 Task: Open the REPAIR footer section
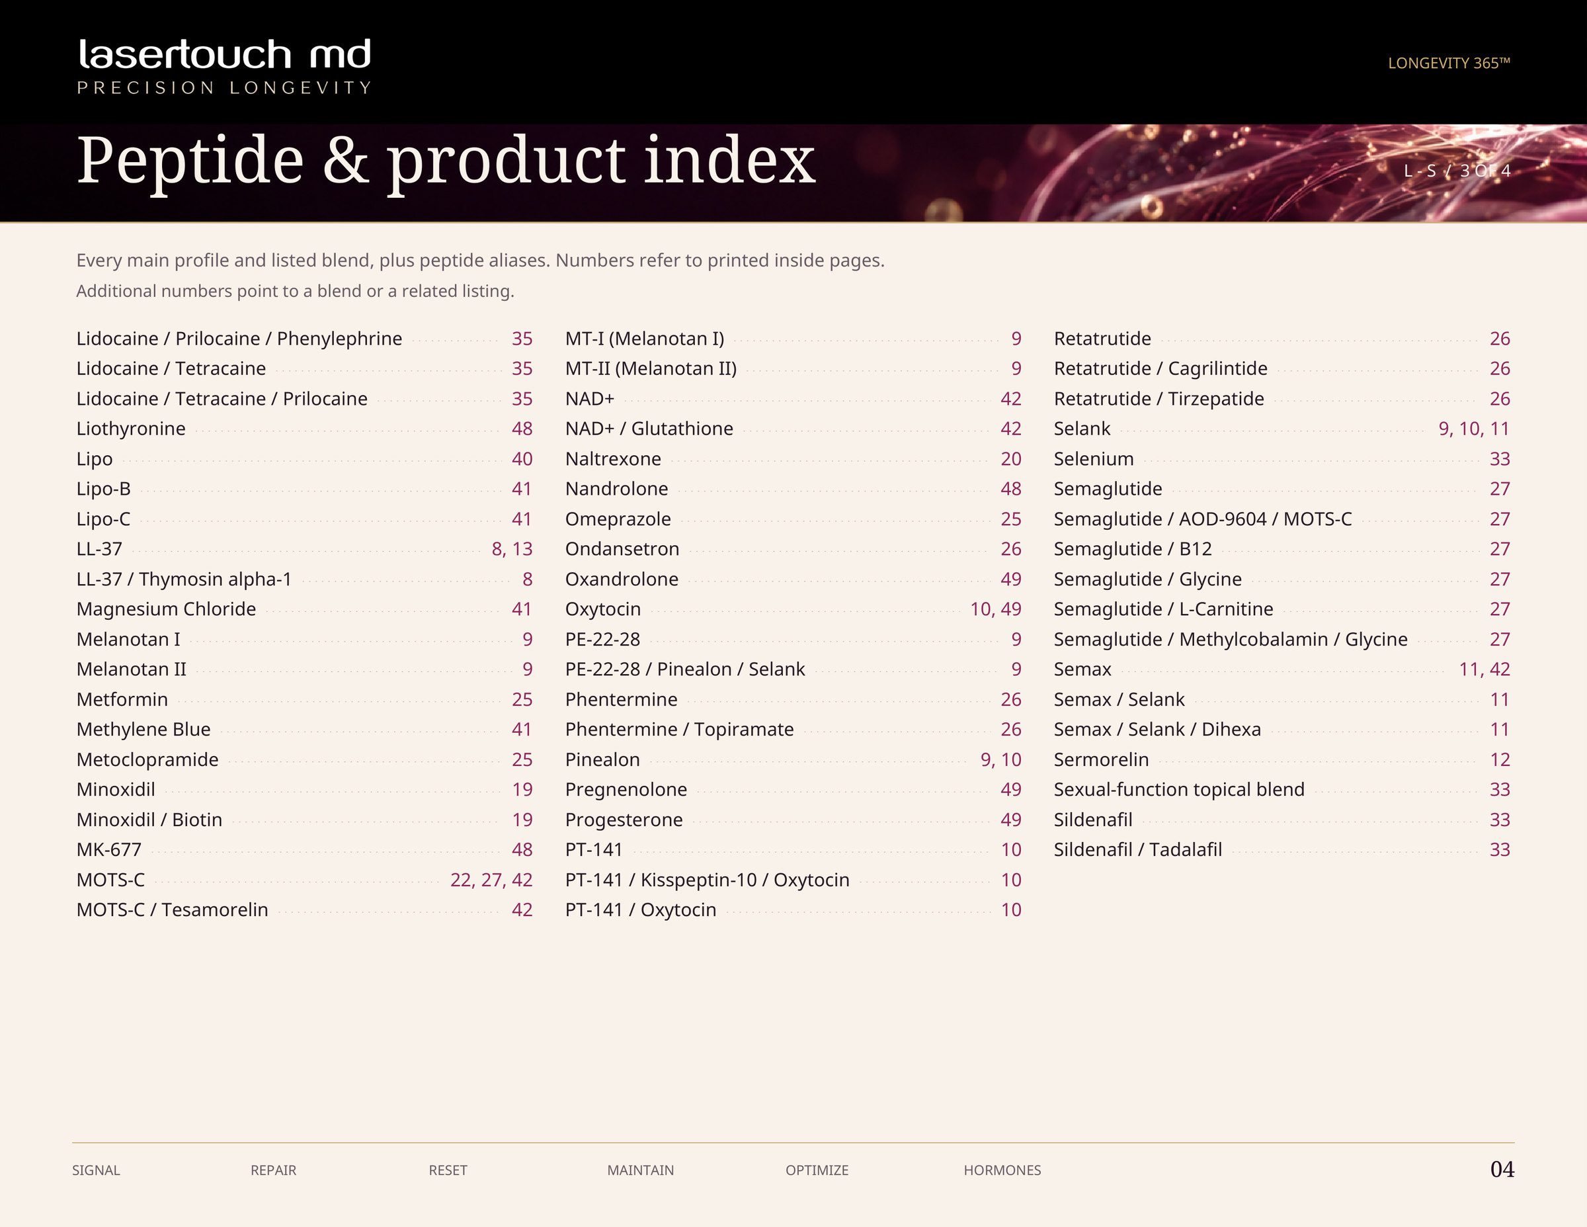pos(273,1170)
